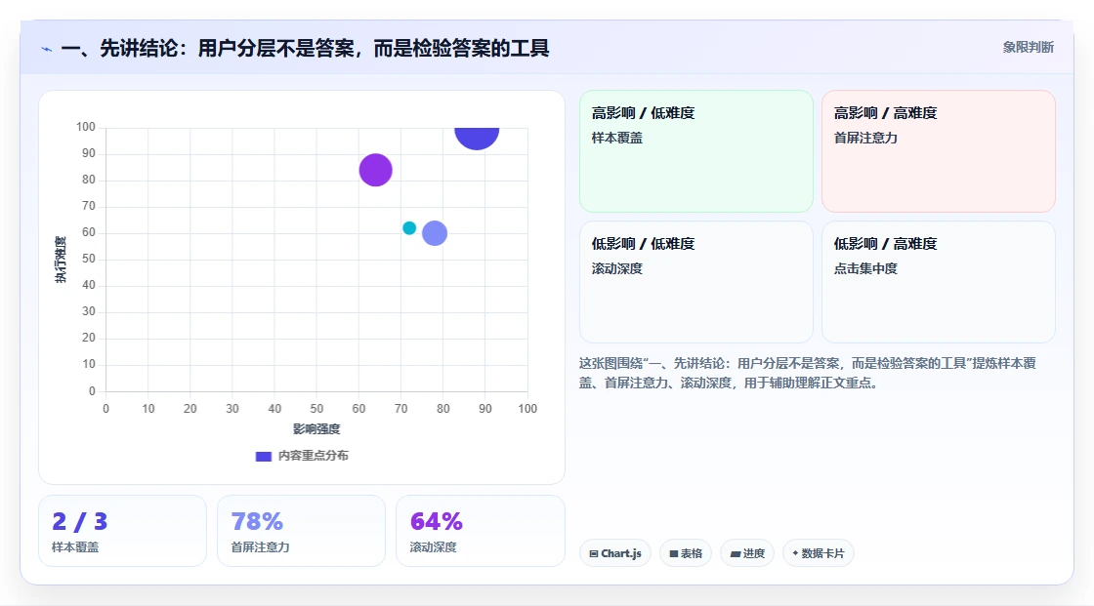Click the Chart.js tag chip
This screenshot has width=1094, height=606.
click(x=615, y=553)
